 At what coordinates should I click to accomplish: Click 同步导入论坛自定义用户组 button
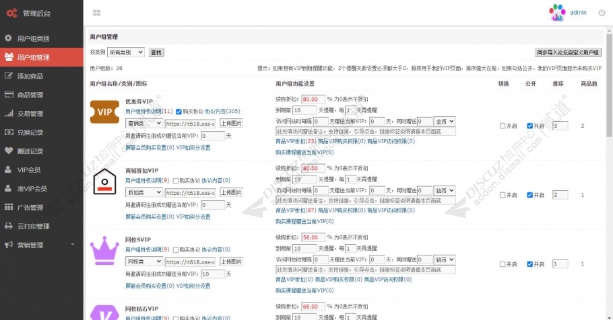(568, 52)
